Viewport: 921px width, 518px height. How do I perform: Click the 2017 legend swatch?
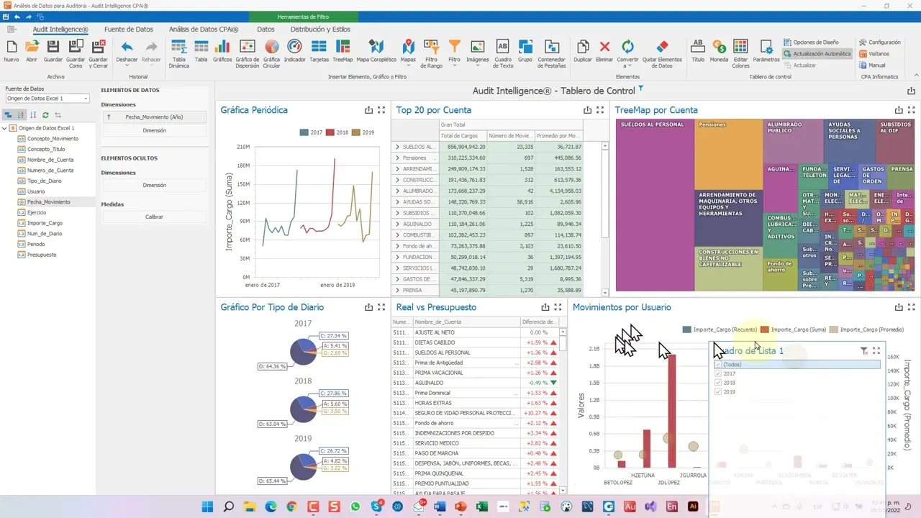click(x=304, y=132)
